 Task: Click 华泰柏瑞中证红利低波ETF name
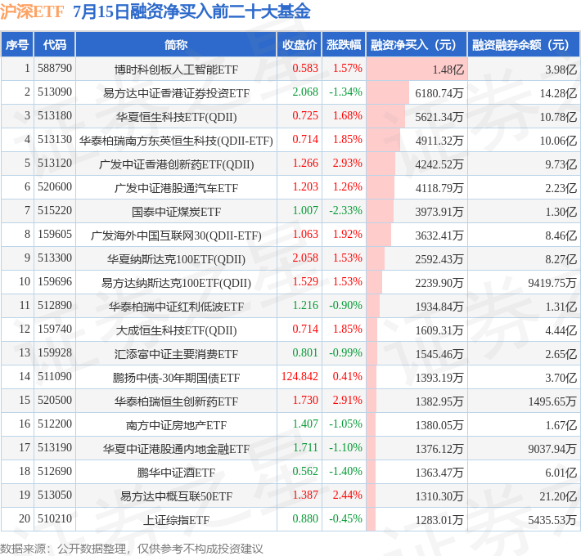tap(176, 306)
